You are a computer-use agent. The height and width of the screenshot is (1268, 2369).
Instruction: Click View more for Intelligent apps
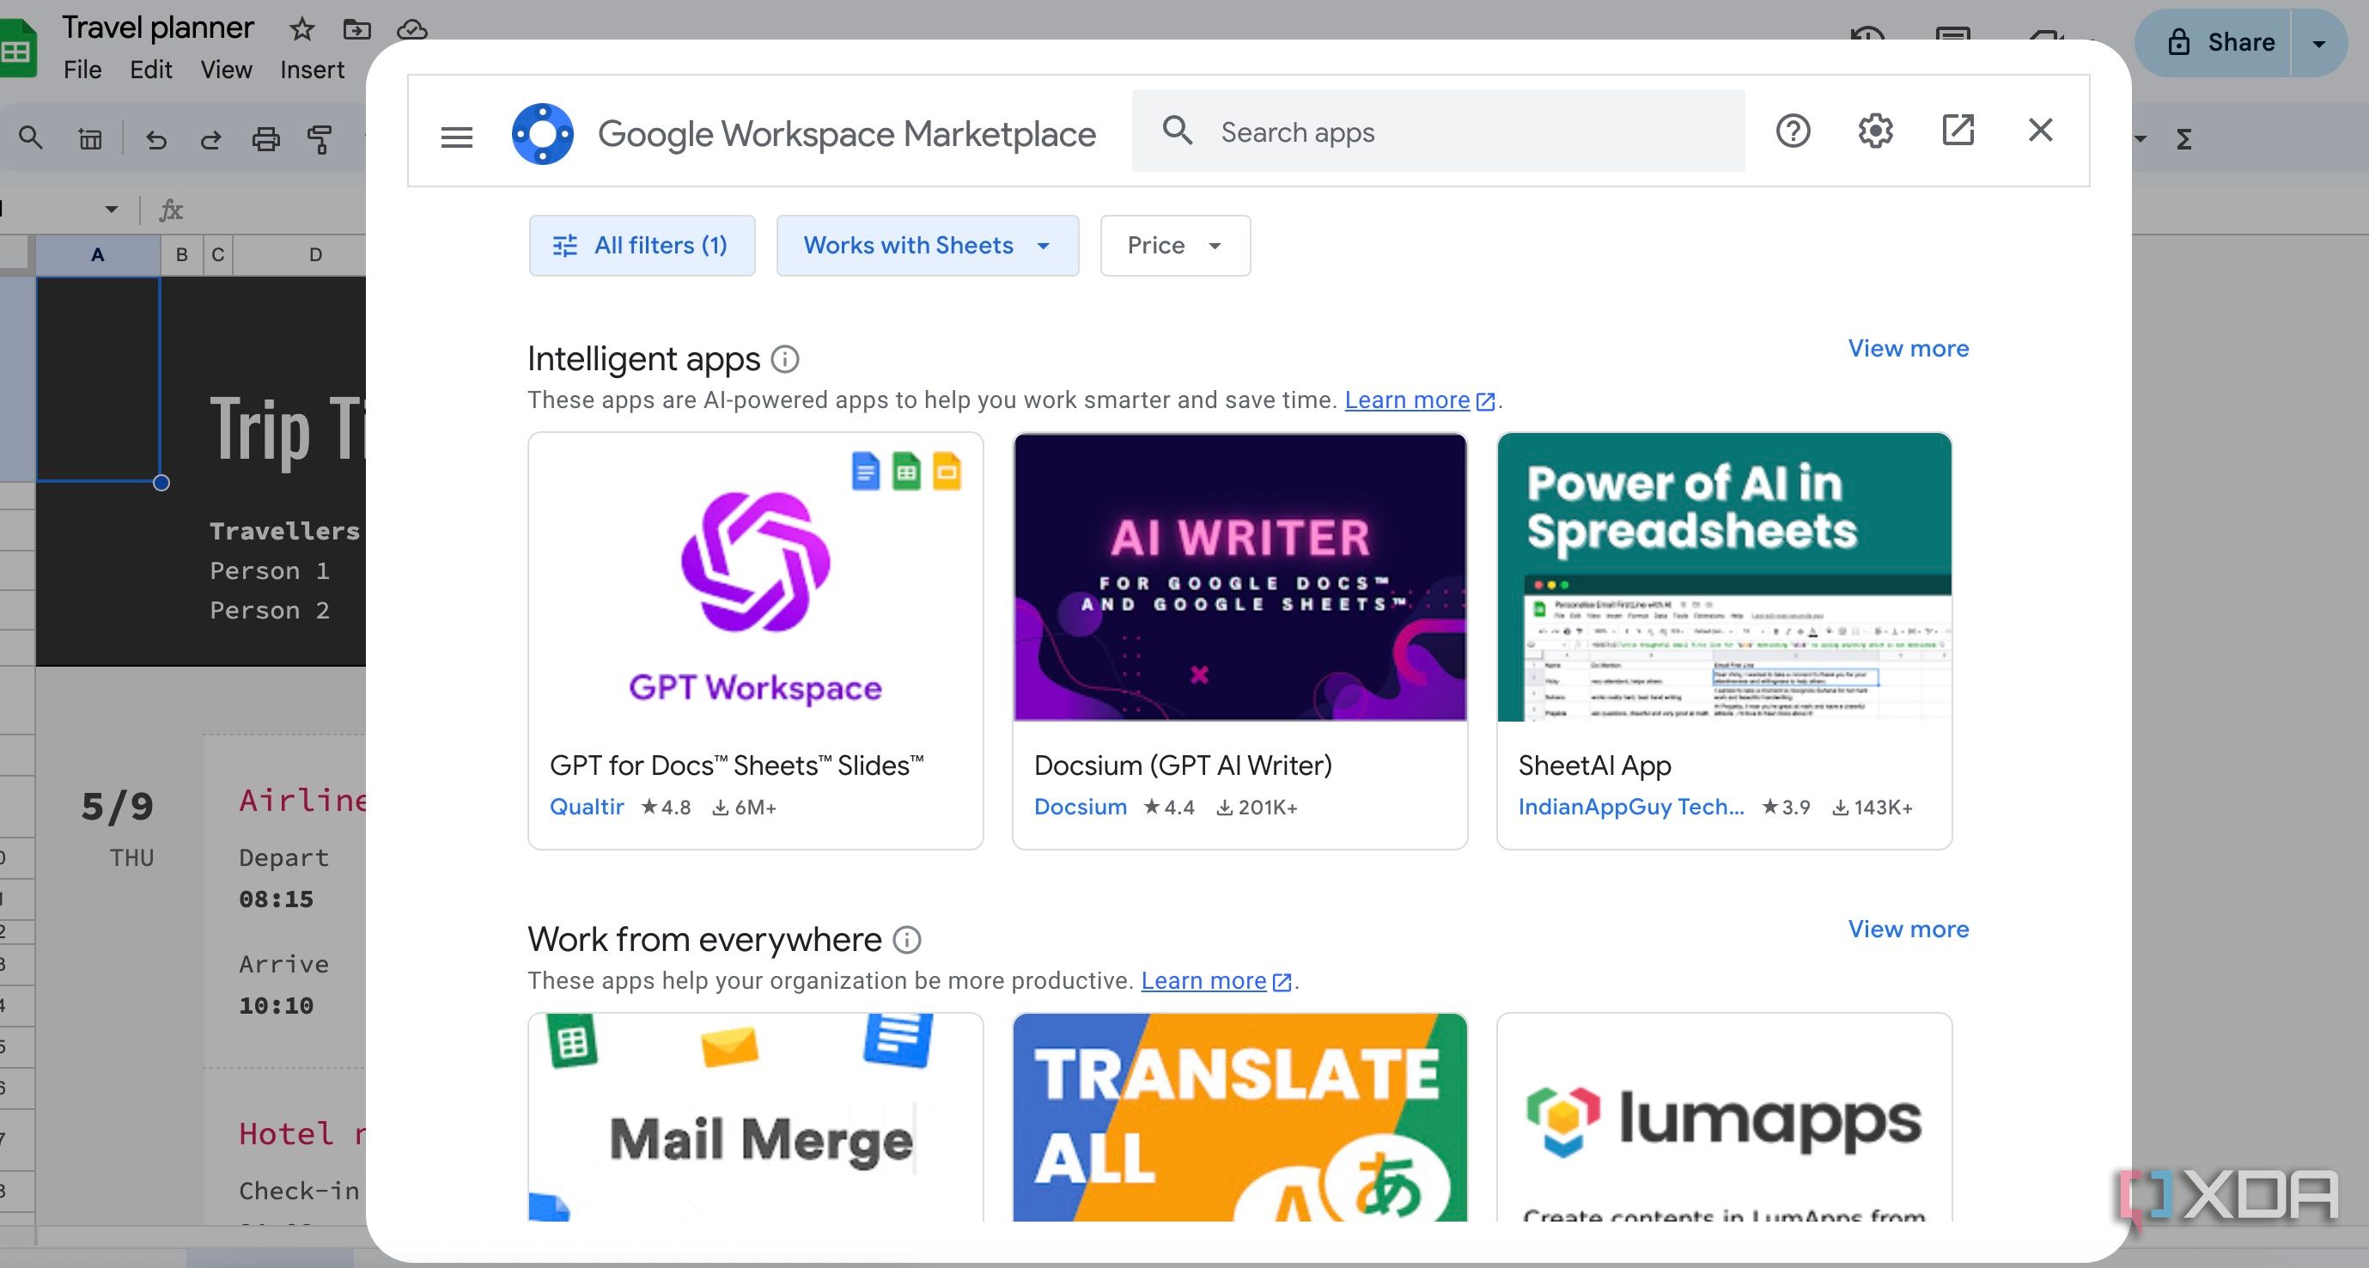pyautogui.click(x=1909, y=349)
